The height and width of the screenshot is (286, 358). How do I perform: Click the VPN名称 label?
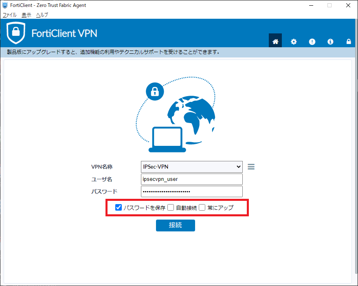coord(102,167)
